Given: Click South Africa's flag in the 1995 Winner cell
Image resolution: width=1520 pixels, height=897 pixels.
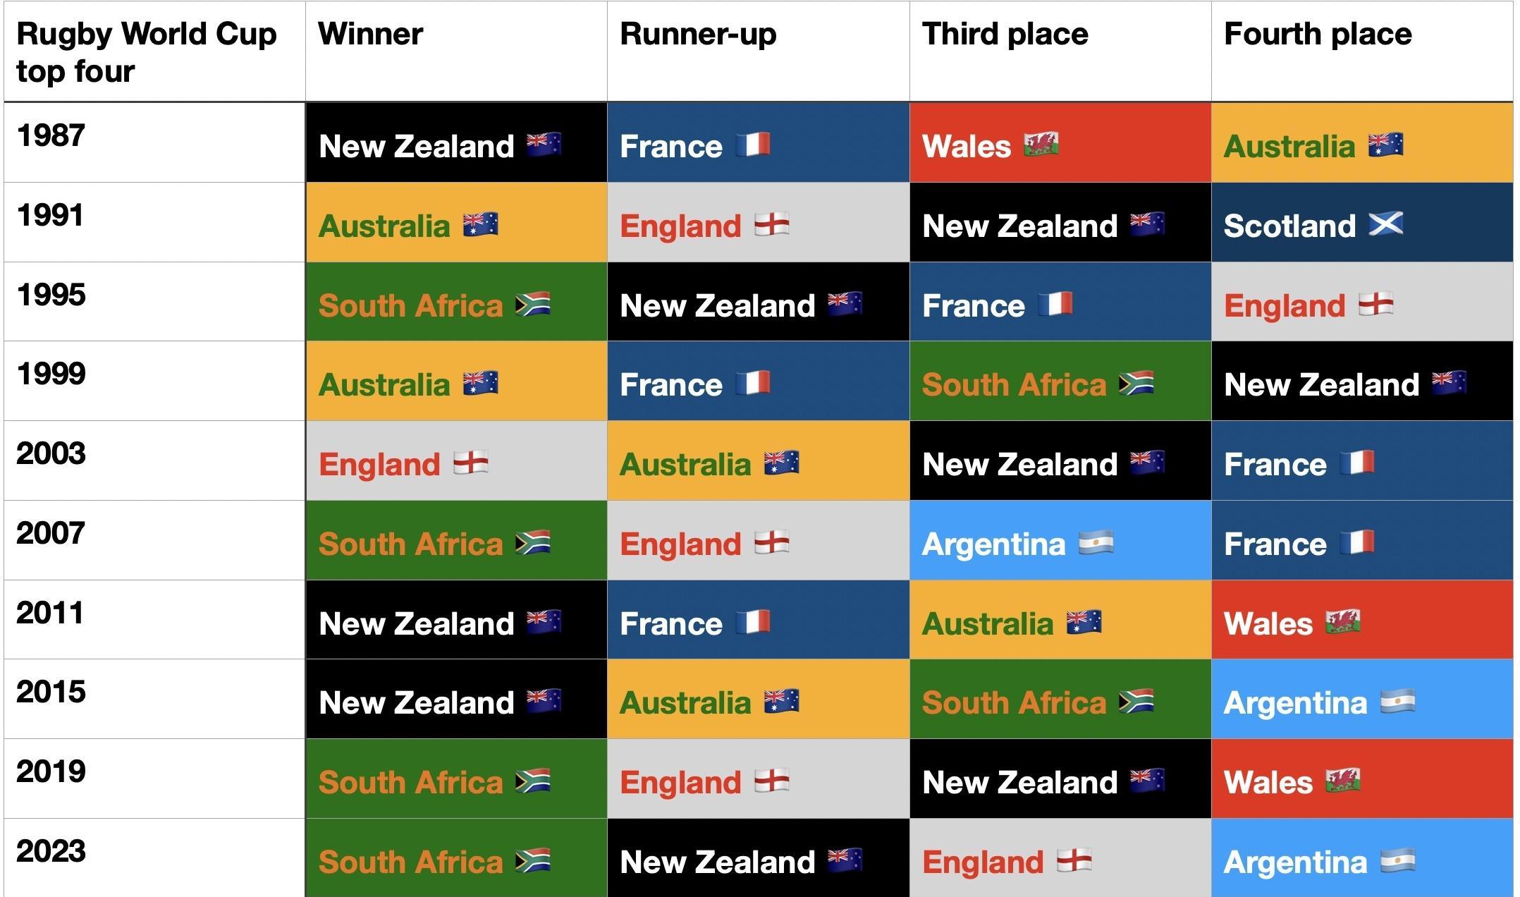Looking at the screenshot, I should point(532,305).
